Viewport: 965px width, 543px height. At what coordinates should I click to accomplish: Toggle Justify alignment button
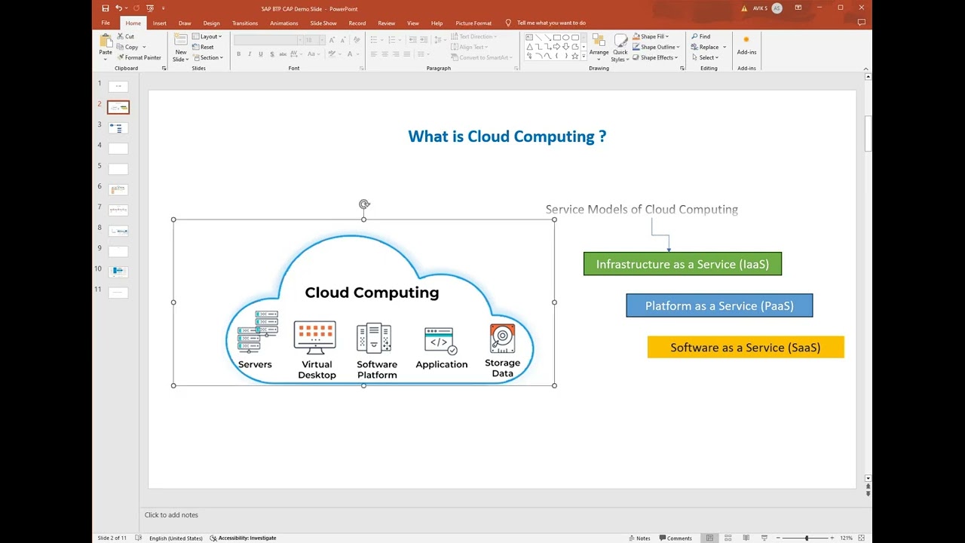coord(407,54)
